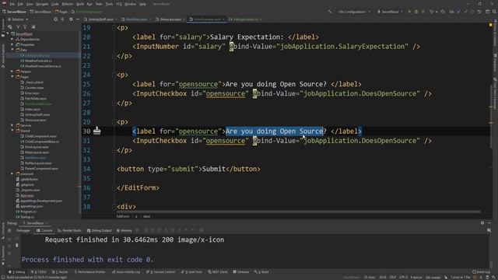The height and width of the screenshot is (280, 498).
Task: Open the NuGet tool window
Action: pos(60,272)
